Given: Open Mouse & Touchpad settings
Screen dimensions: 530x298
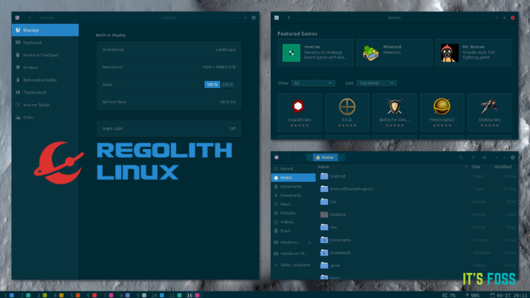Looking at the screenshot, I should (45, 55).
